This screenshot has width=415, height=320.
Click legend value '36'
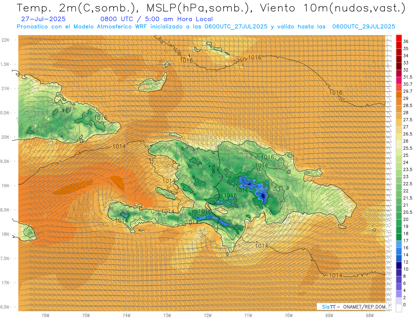pyautogui.click(x=406, y=41)
